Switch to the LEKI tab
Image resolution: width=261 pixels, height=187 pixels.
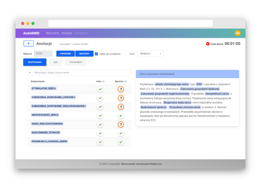click(55, 62)
